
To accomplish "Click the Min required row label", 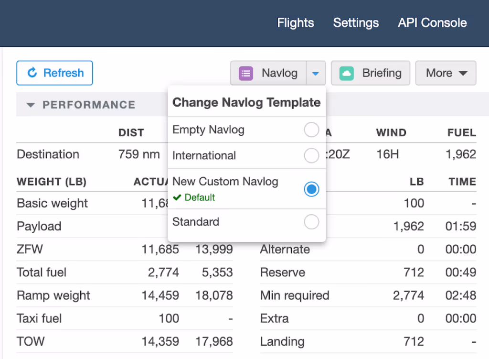I will coord(295,295).
